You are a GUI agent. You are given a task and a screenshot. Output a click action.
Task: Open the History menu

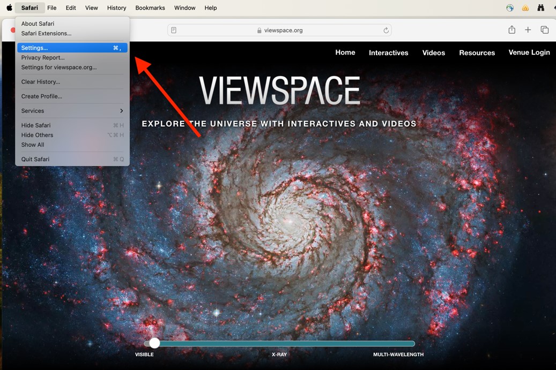(x=117, y=8)
